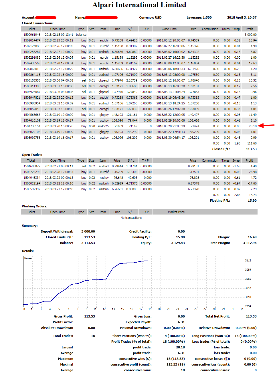This screenshot has width=277, height=373.
Task: Click ticket number 1503411398
Action: point(32,86)
